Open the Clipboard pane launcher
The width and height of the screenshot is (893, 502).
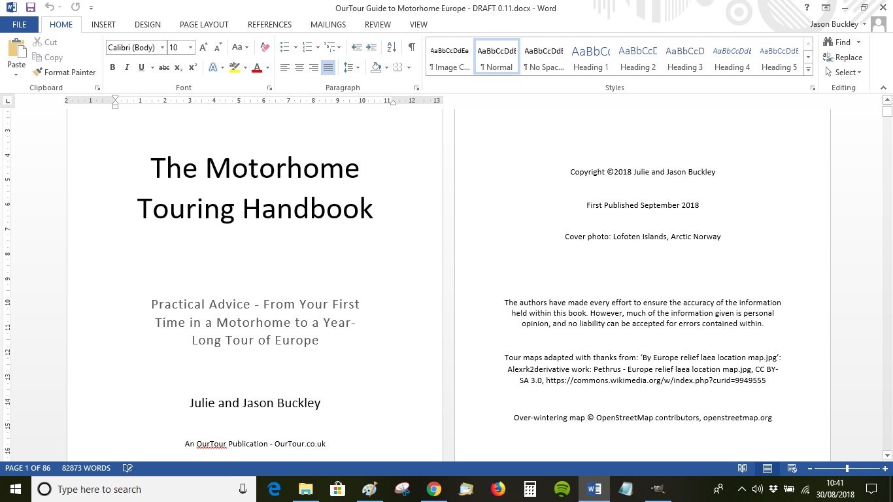[x=98, y=87]
